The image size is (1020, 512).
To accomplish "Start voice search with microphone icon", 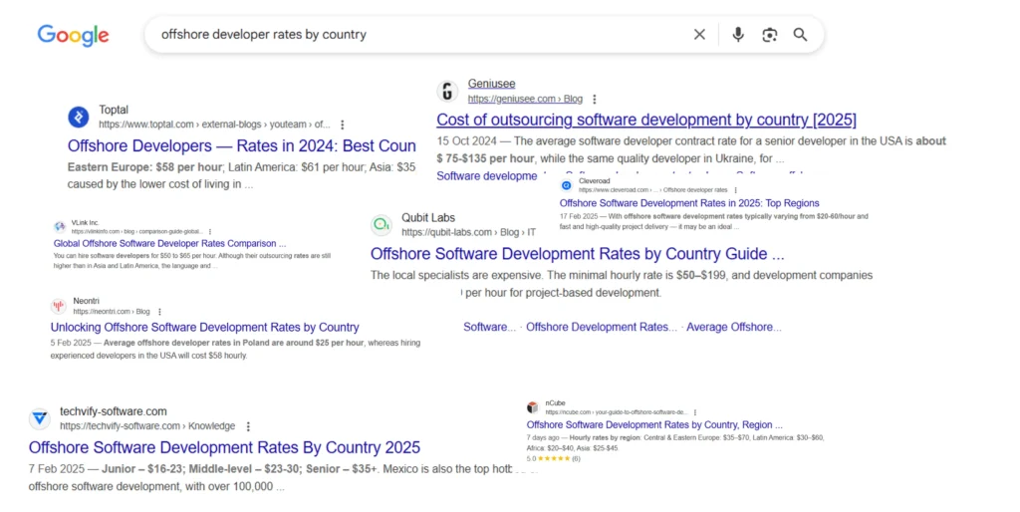I will tap(738, 35).
